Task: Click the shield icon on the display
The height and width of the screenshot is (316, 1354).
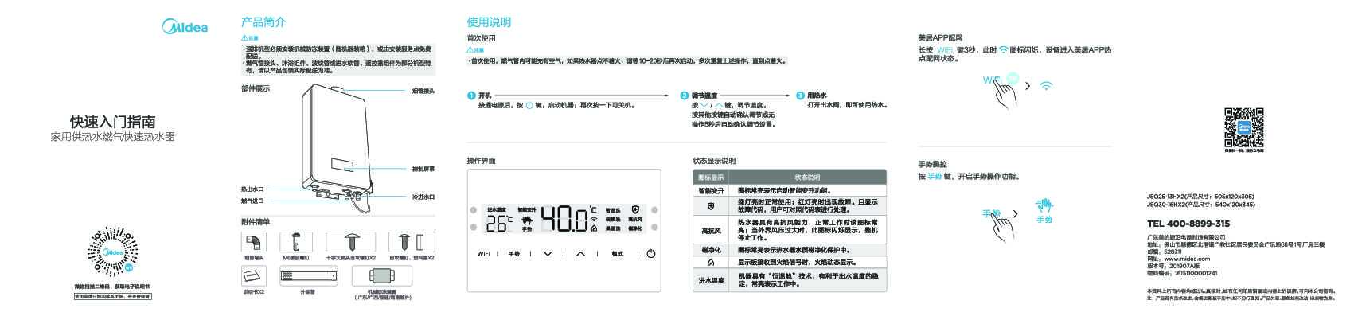Action: point(634,209)
